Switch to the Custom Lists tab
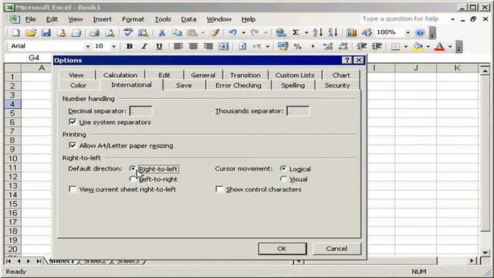The width and height of the screenshot is (494, 278). coord(295,75)
